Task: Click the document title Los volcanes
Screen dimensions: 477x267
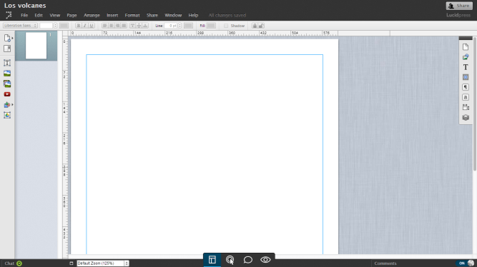Action: tap(25, 6)
